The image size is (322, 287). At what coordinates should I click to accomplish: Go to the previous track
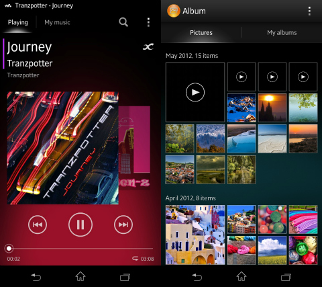pos(38,224)
